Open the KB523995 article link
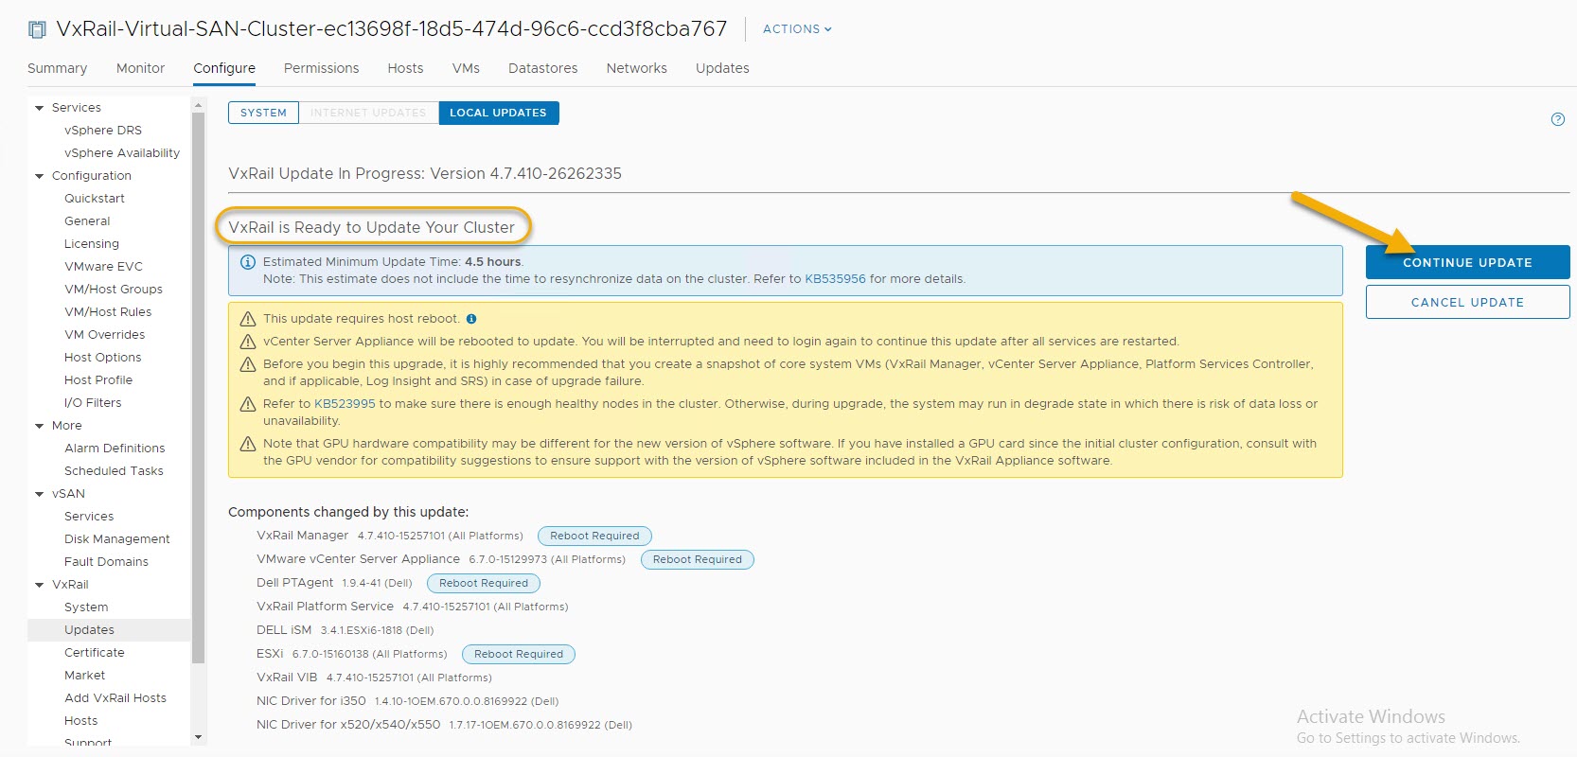 click(x=345, y=404)
